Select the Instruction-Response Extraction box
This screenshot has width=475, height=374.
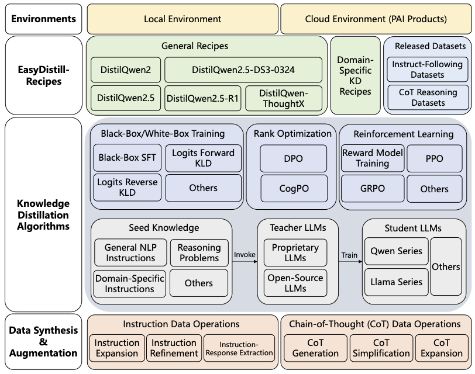pos(239,349)
